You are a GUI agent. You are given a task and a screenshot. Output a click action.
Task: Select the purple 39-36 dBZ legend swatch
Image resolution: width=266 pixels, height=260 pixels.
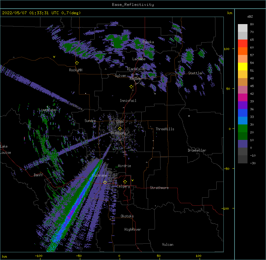pos(243,105)
